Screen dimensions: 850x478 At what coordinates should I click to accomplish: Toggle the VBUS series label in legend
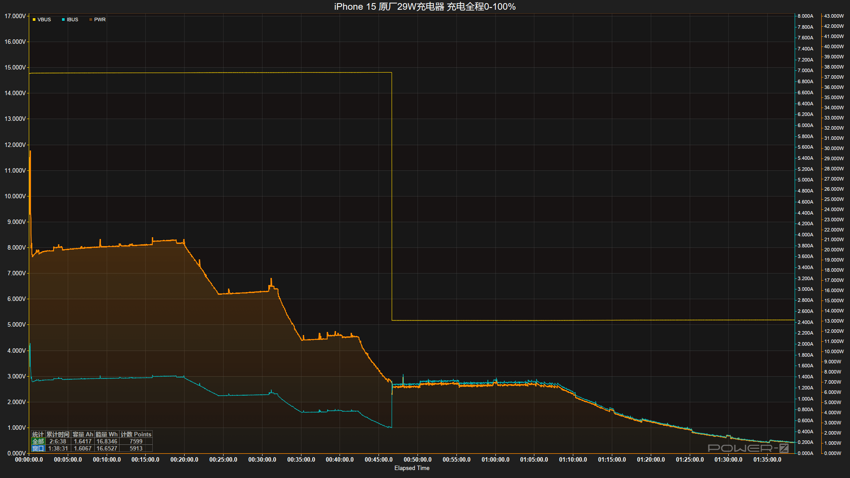pos(44,19)
